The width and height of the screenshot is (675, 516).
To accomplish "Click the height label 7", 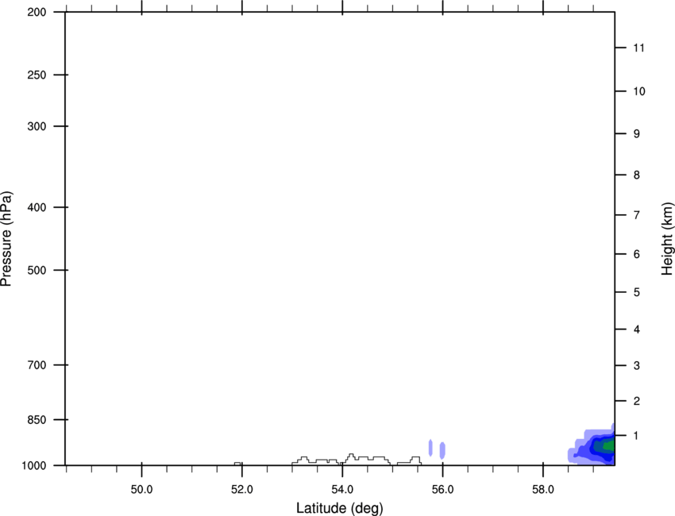I will pyautogui.click(x=637, y=215).
